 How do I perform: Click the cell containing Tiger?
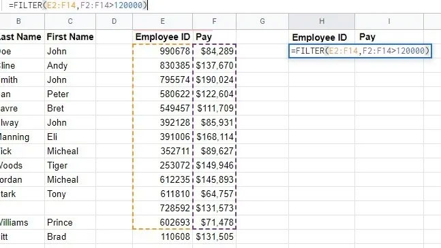(x=70, y=165)
